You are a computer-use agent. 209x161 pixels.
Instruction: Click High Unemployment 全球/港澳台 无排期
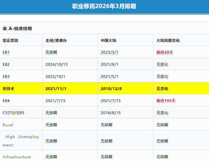[51, 141]
